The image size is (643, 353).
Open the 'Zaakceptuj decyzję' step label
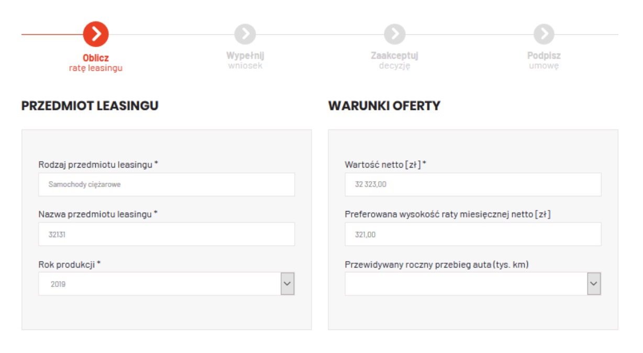tap(394, 60)
